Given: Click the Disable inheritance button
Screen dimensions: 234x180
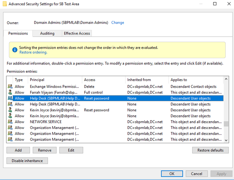Looking at the screenshot, I should tap(27, 160).
